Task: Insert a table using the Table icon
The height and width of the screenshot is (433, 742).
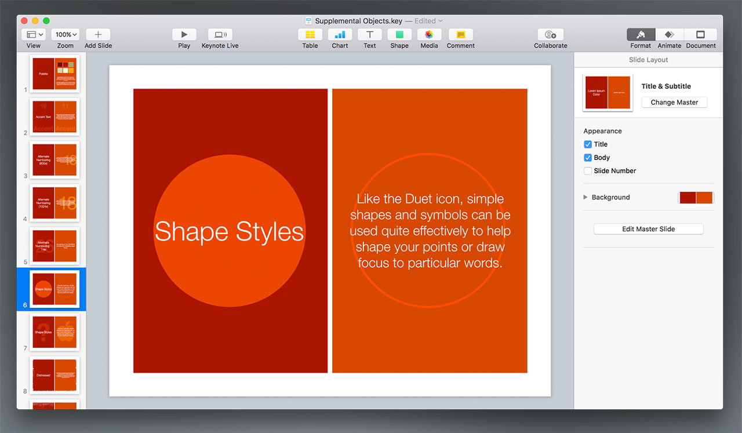Action: tap(310, 35)
